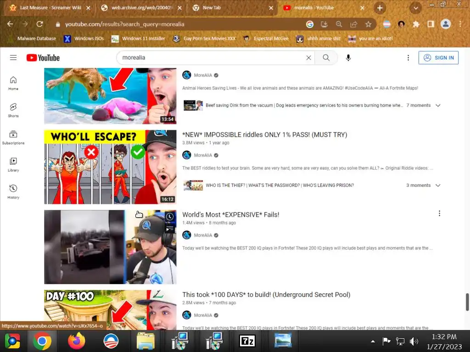Open Google Chrome from the taskbar
Viewport: 470px width, 352px height.
(x=42, y=341)
